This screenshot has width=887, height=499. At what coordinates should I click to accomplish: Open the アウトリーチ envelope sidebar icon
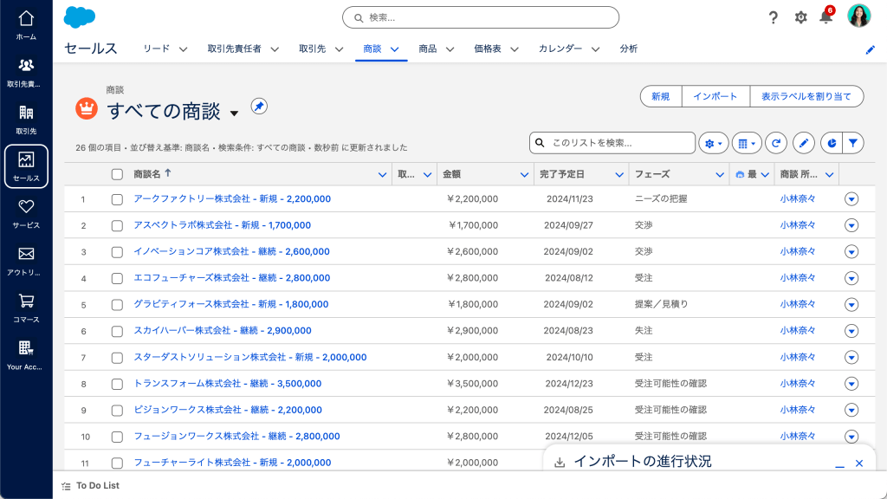[26, 261]
